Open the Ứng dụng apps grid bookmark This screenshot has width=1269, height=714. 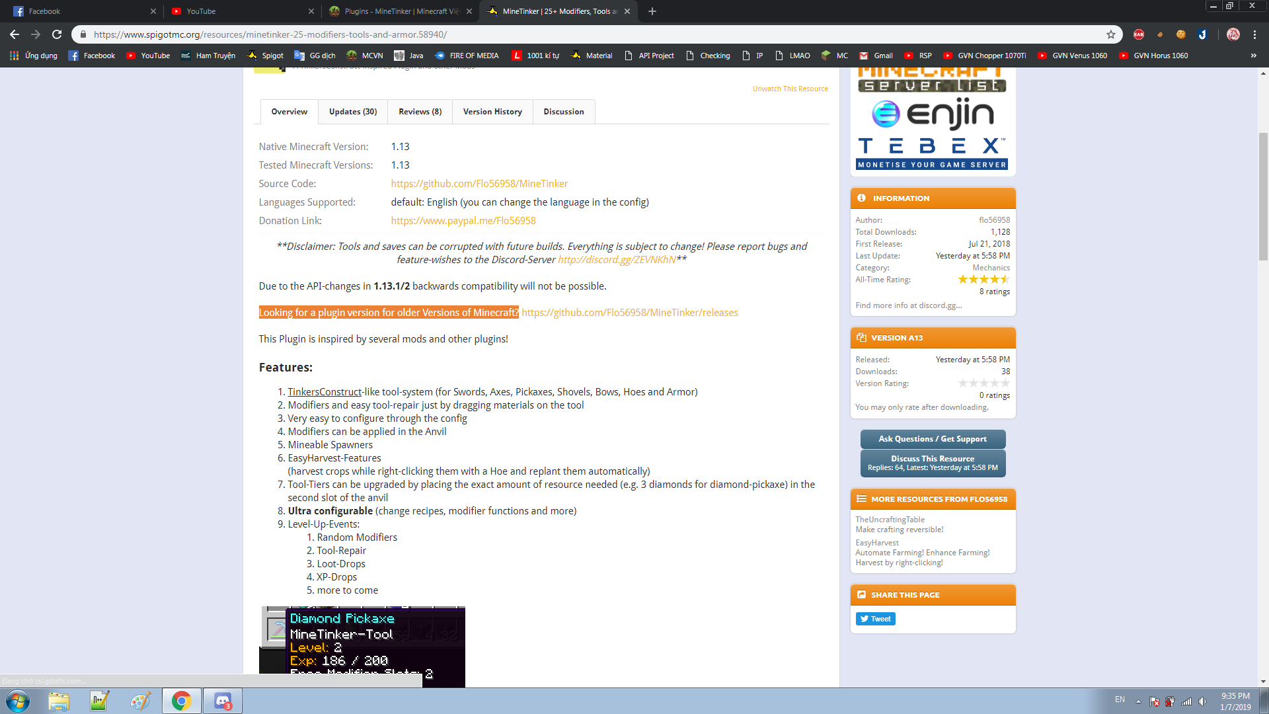[34, 56]
